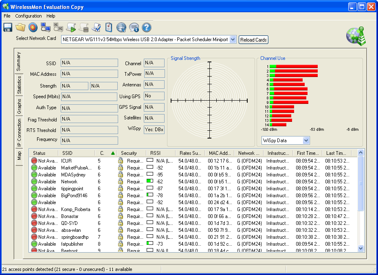Click the Save floppy disk icon

[8, 27]
